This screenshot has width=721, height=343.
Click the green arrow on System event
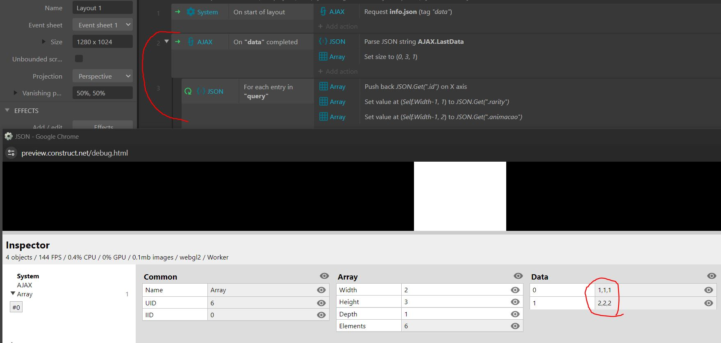pyautogui.click(x=177, y=12)
